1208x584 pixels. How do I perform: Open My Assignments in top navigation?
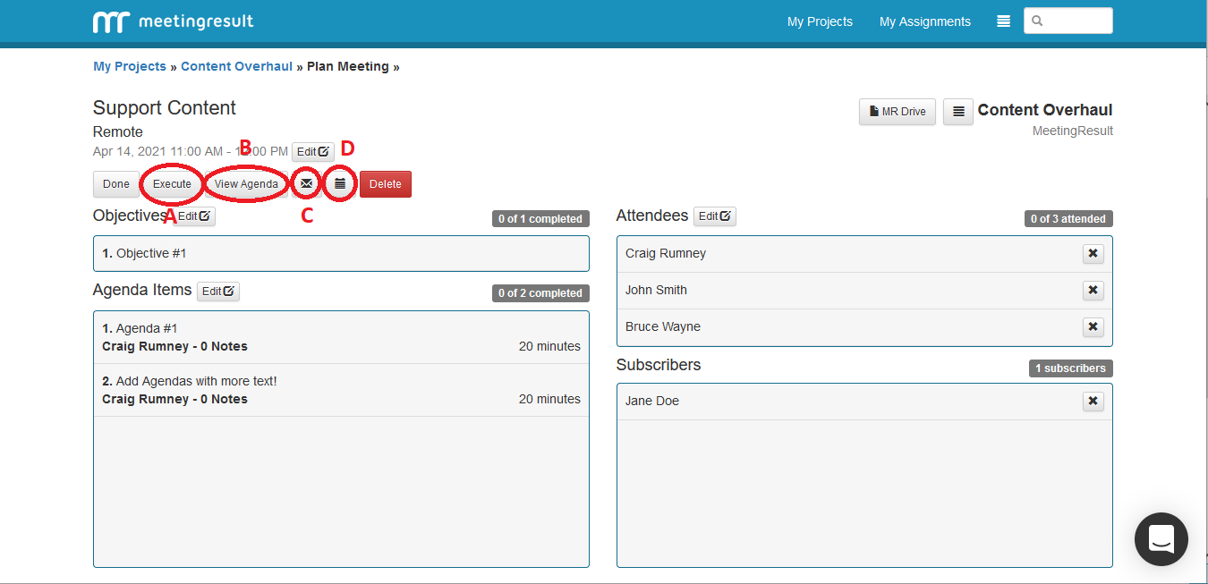point(924,21)
